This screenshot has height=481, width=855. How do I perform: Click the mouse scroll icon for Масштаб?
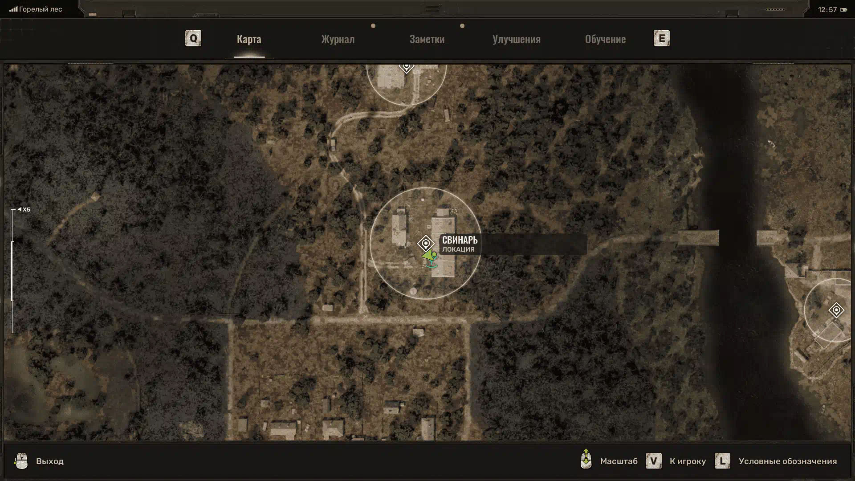click(586, 459)
